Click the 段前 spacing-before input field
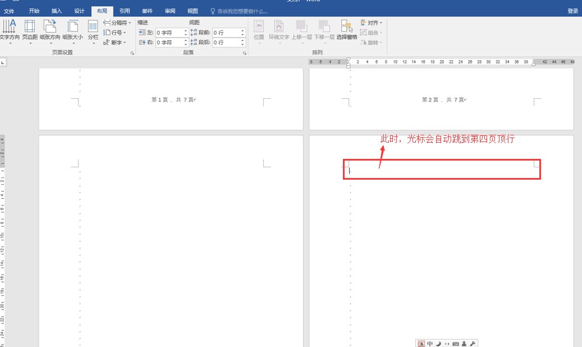This screenshot has width=582, height=347. [226, 33]
